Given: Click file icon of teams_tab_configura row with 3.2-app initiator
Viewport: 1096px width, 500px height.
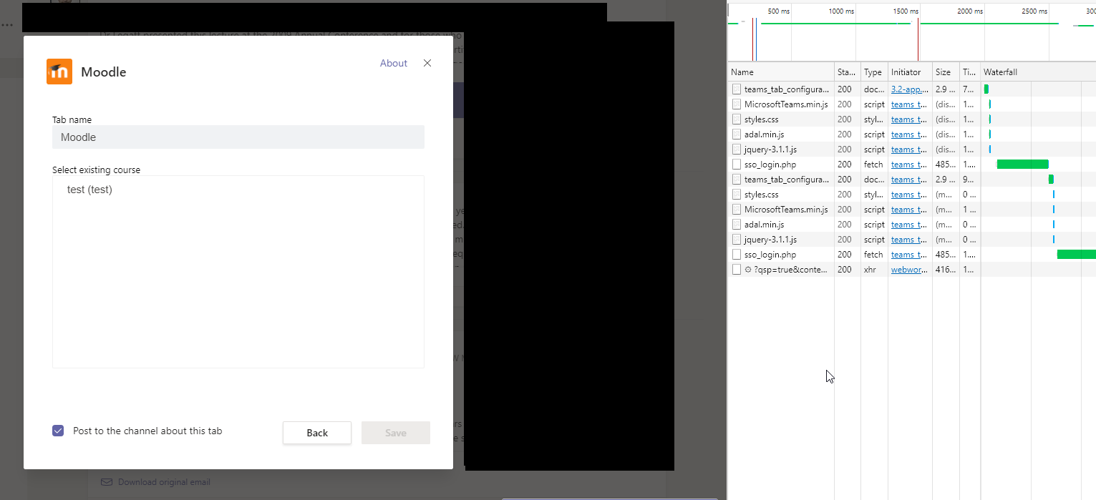Looking at the screenshot, I should (x=737, y=89).
